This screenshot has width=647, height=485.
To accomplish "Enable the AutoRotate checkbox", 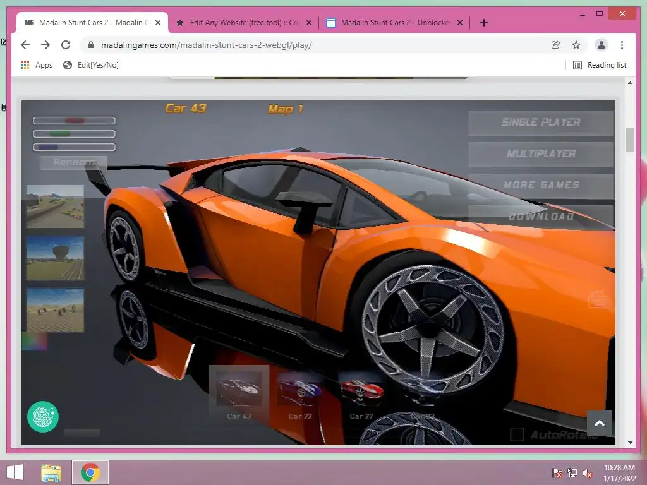I will tap(517, 434).
